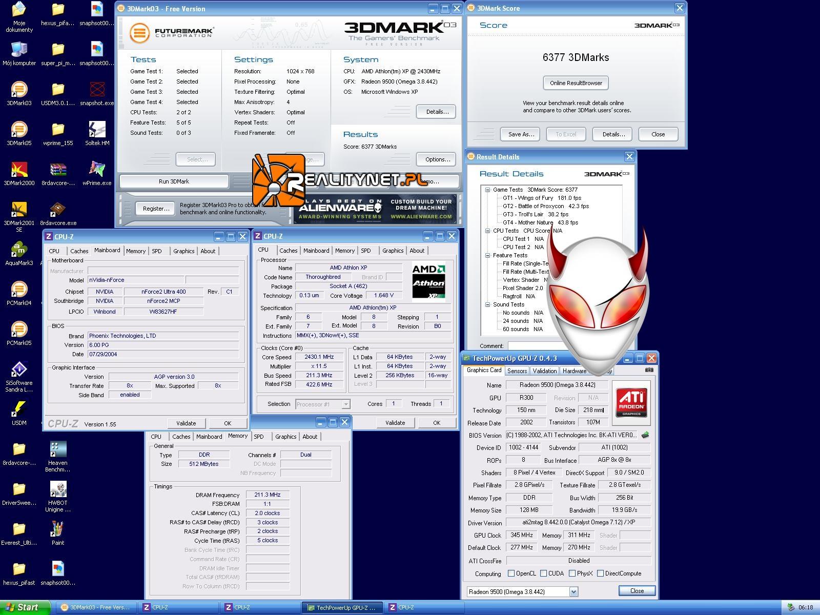
Task: Open Processor #1 selection dropdown
Action: coord(345,404)
